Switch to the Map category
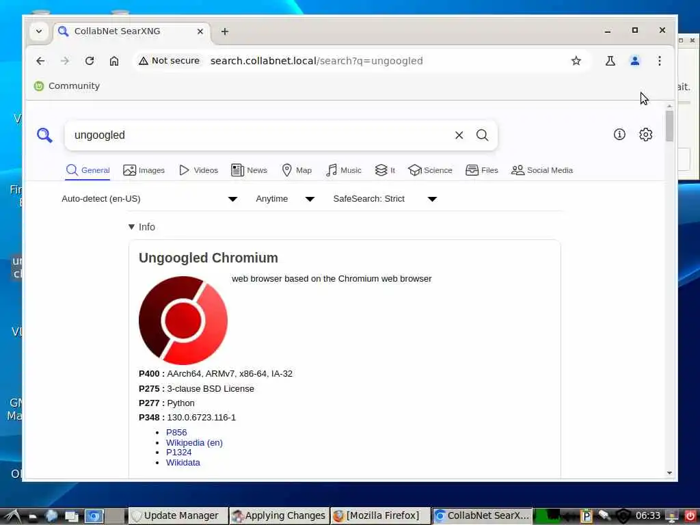The height and width of the screenshot is (525, 700). pos(297,170)
